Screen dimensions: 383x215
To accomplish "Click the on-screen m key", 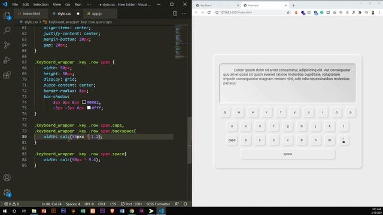I will 330,140.
